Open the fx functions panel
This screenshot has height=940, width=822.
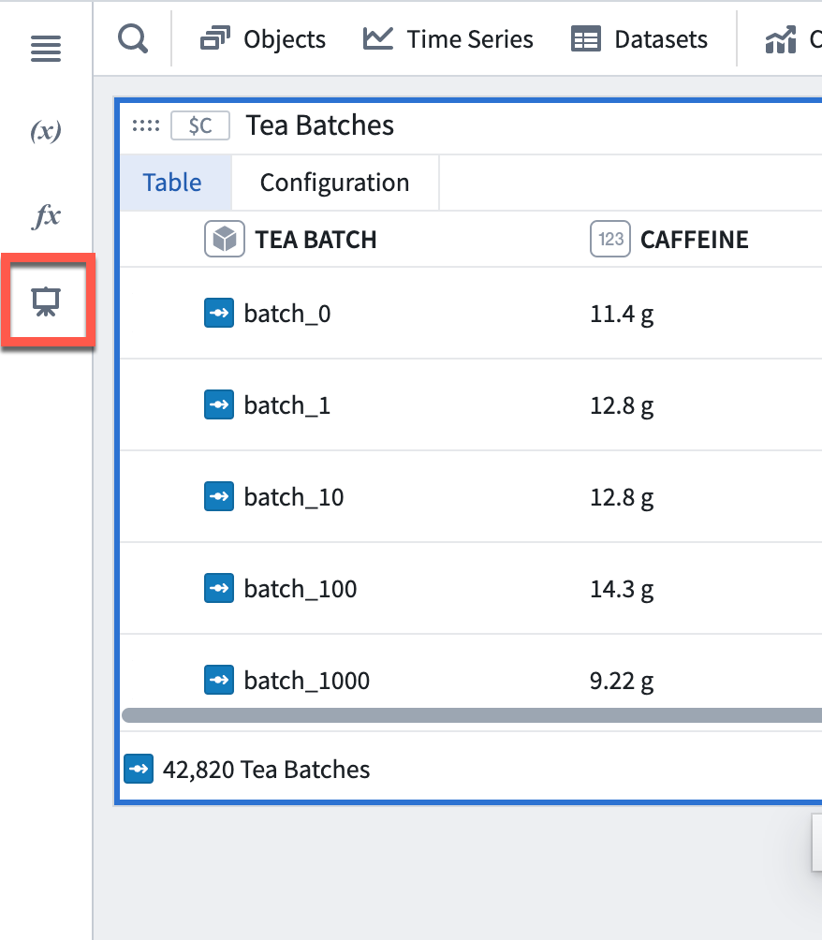[46, 216]
